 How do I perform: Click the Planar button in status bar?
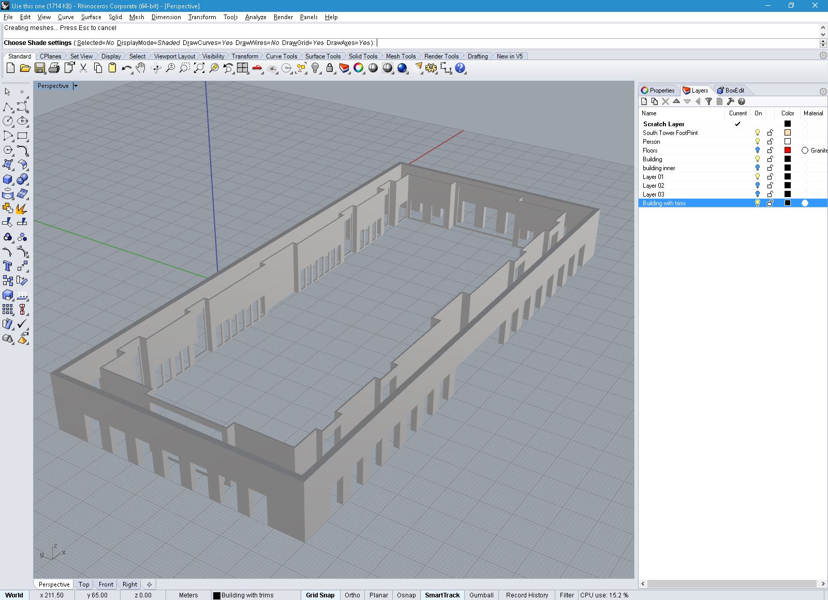tap(379, 595)
